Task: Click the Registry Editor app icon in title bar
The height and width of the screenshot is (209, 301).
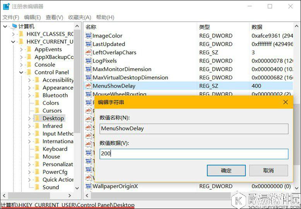Action: tap(6, 6)
